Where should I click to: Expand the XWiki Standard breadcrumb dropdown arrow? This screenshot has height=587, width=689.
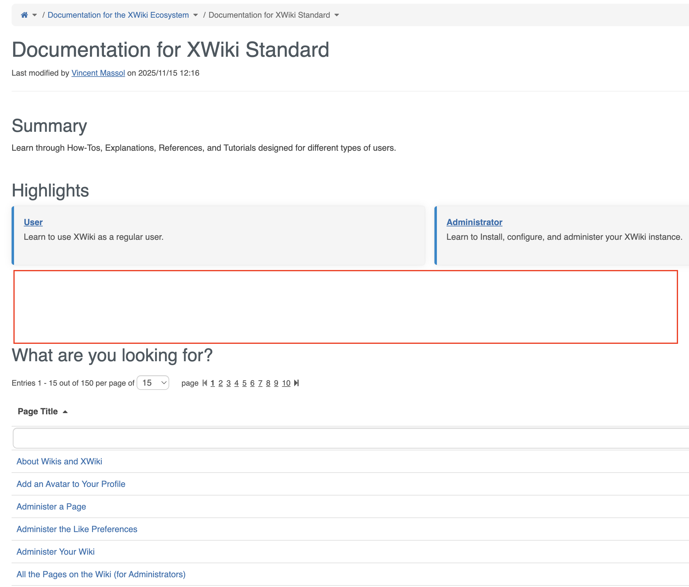click(x=337, y=15)
